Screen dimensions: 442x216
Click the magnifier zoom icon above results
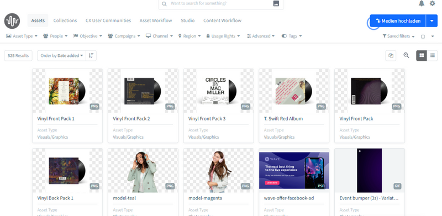406,55
